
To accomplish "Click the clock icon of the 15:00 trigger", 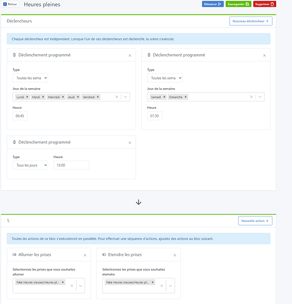I will (x=15, y=142).
